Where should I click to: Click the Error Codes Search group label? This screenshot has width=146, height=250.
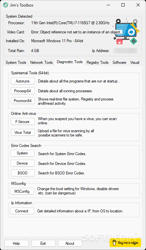(x=26, y=146)
